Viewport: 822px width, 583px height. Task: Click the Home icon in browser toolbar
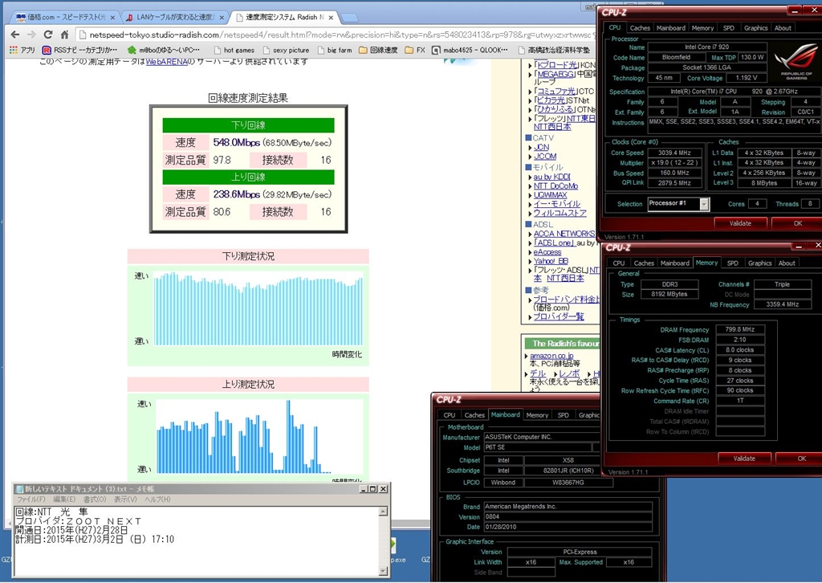(65, 35)
